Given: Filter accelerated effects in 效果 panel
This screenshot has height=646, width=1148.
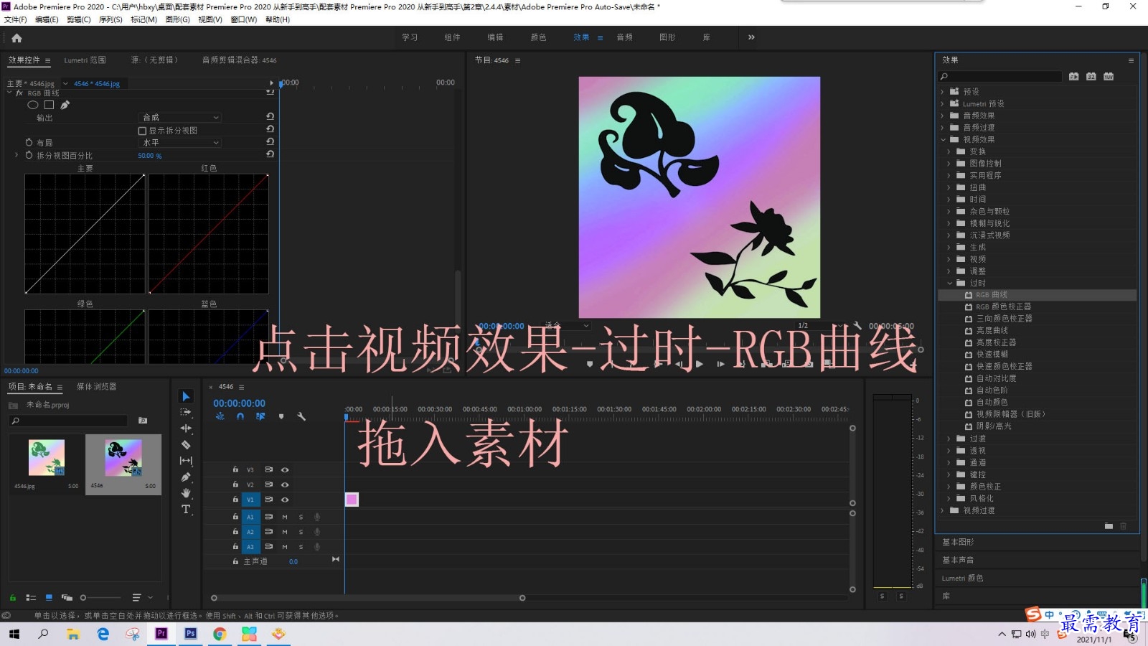Looking at the screenshot, I should [1073, 76].
